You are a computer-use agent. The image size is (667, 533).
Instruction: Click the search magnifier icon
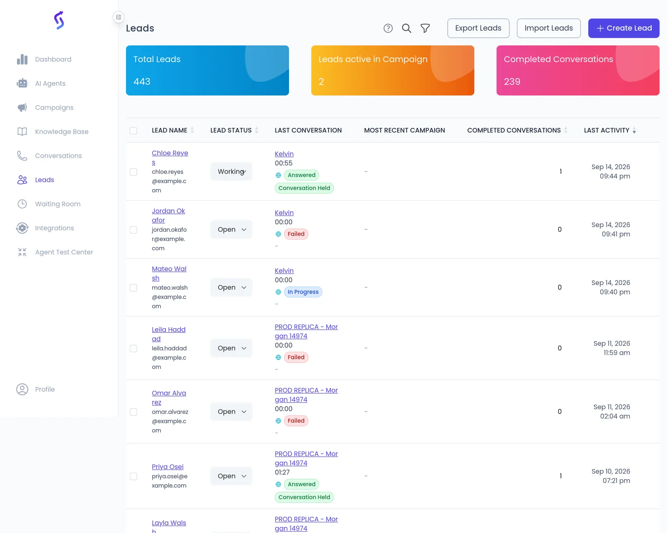(407, 28)
